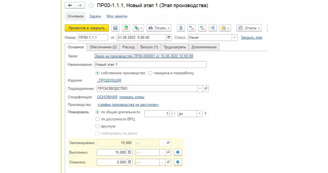The image size is (328, 173).
Task: Open the Обеспечение (2) tab
Action: [103, 47]
